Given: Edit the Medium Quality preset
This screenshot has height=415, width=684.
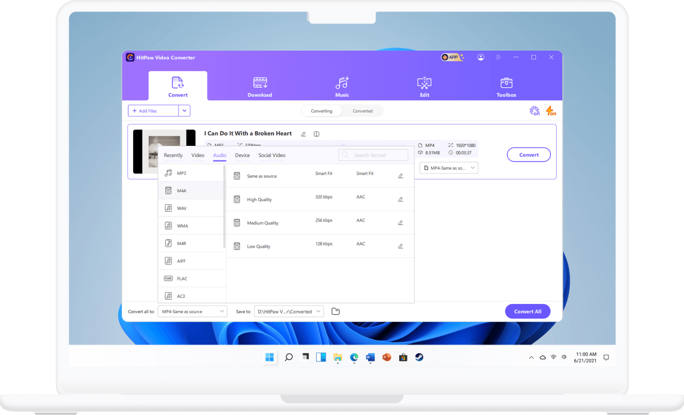Looking at the screenshot, I should point(400,223).
